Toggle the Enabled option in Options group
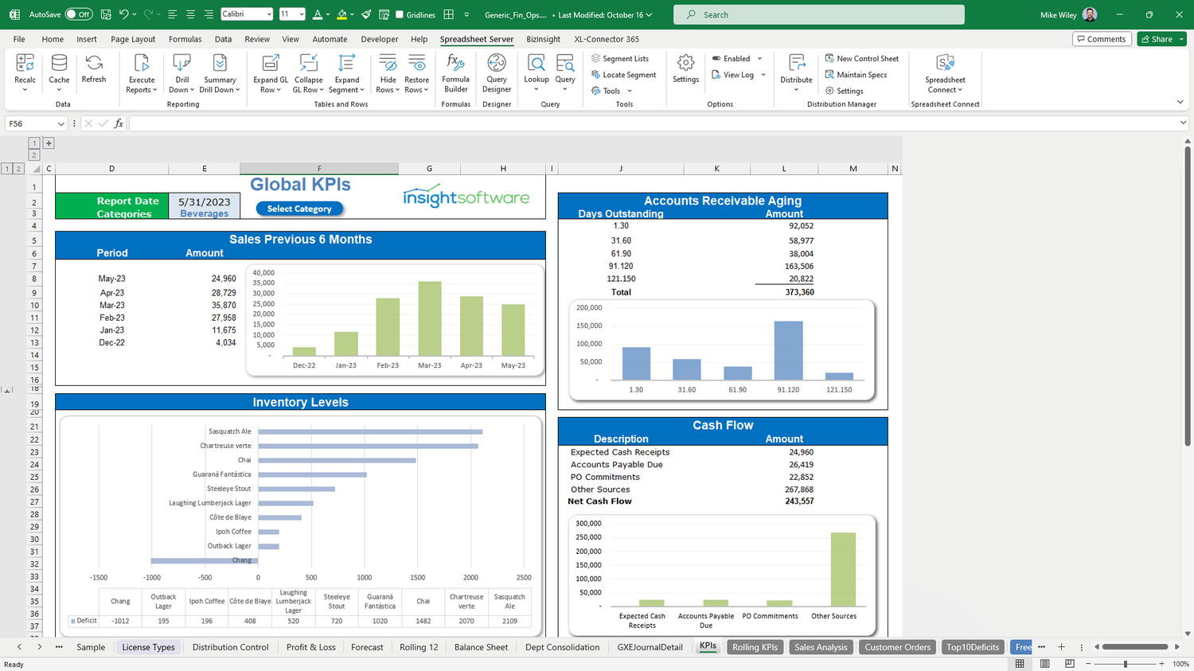 (x=716, y=58)
